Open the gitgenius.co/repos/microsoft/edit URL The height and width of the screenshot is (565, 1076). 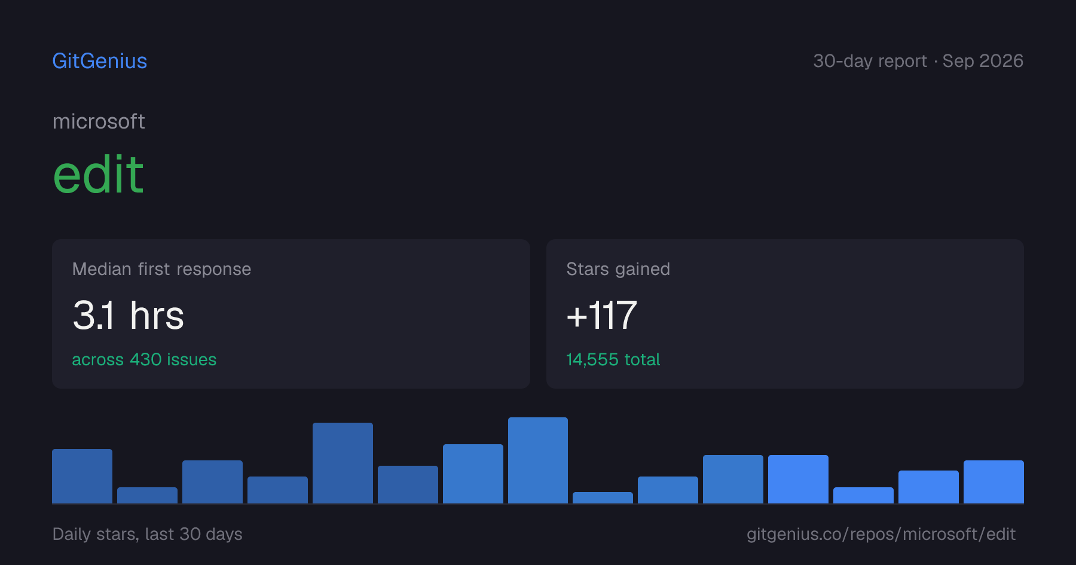[x=881, y=534]
